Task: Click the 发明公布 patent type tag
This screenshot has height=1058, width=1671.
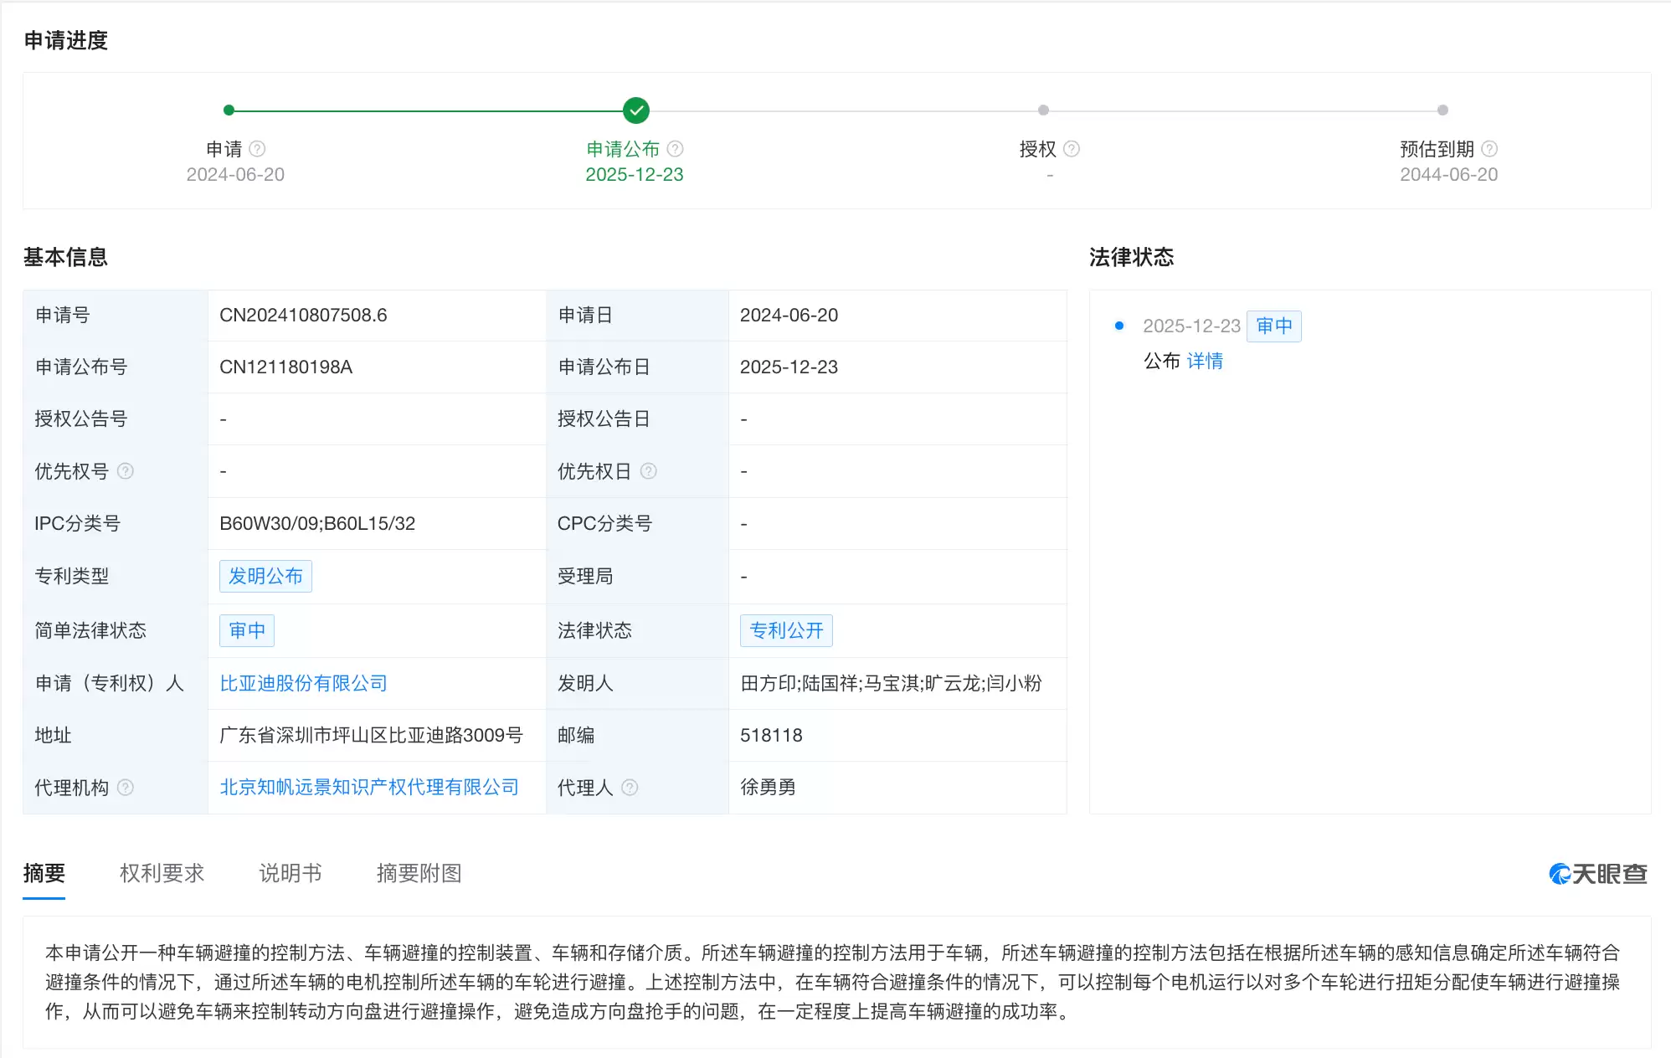Action: tap(265, 576)
